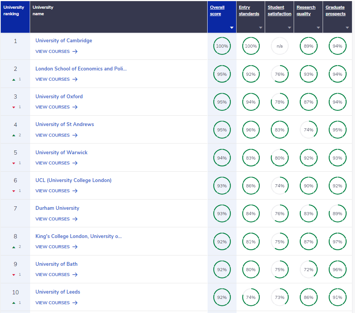The image size is (355, 313).
Task: View courses for University of Bath
Action: (53, 275)
